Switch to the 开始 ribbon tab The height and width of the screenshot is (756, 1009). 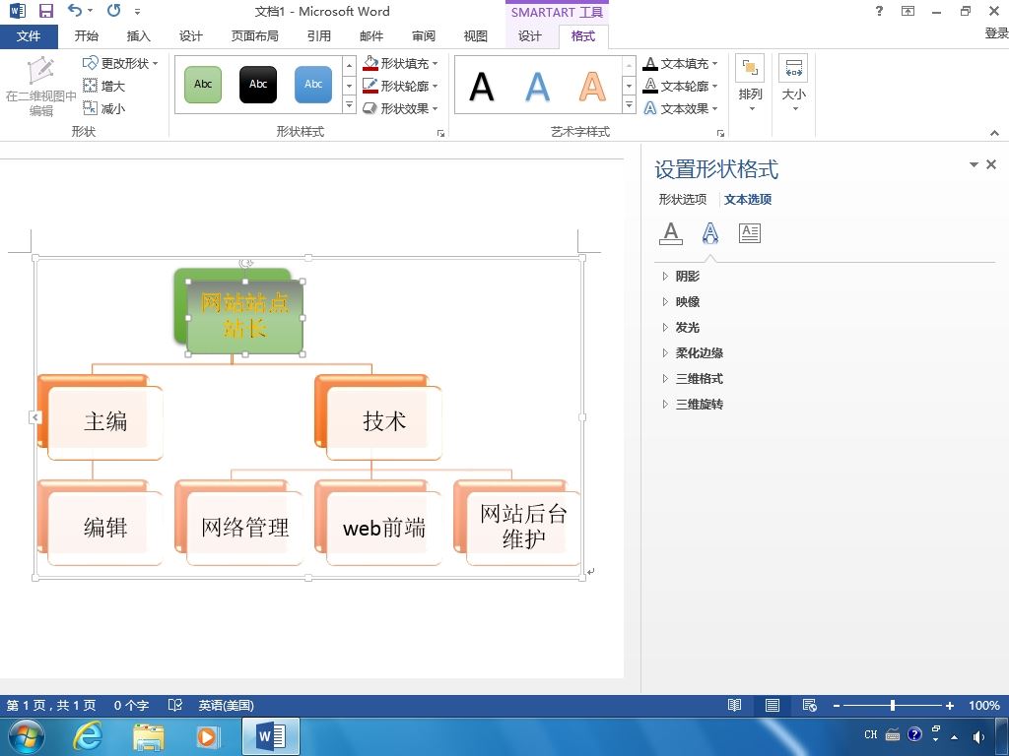(87, 36)
